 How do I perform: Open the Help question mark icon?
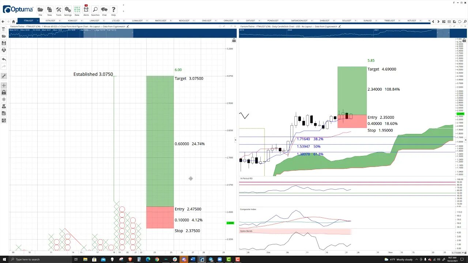pos(113,10)
